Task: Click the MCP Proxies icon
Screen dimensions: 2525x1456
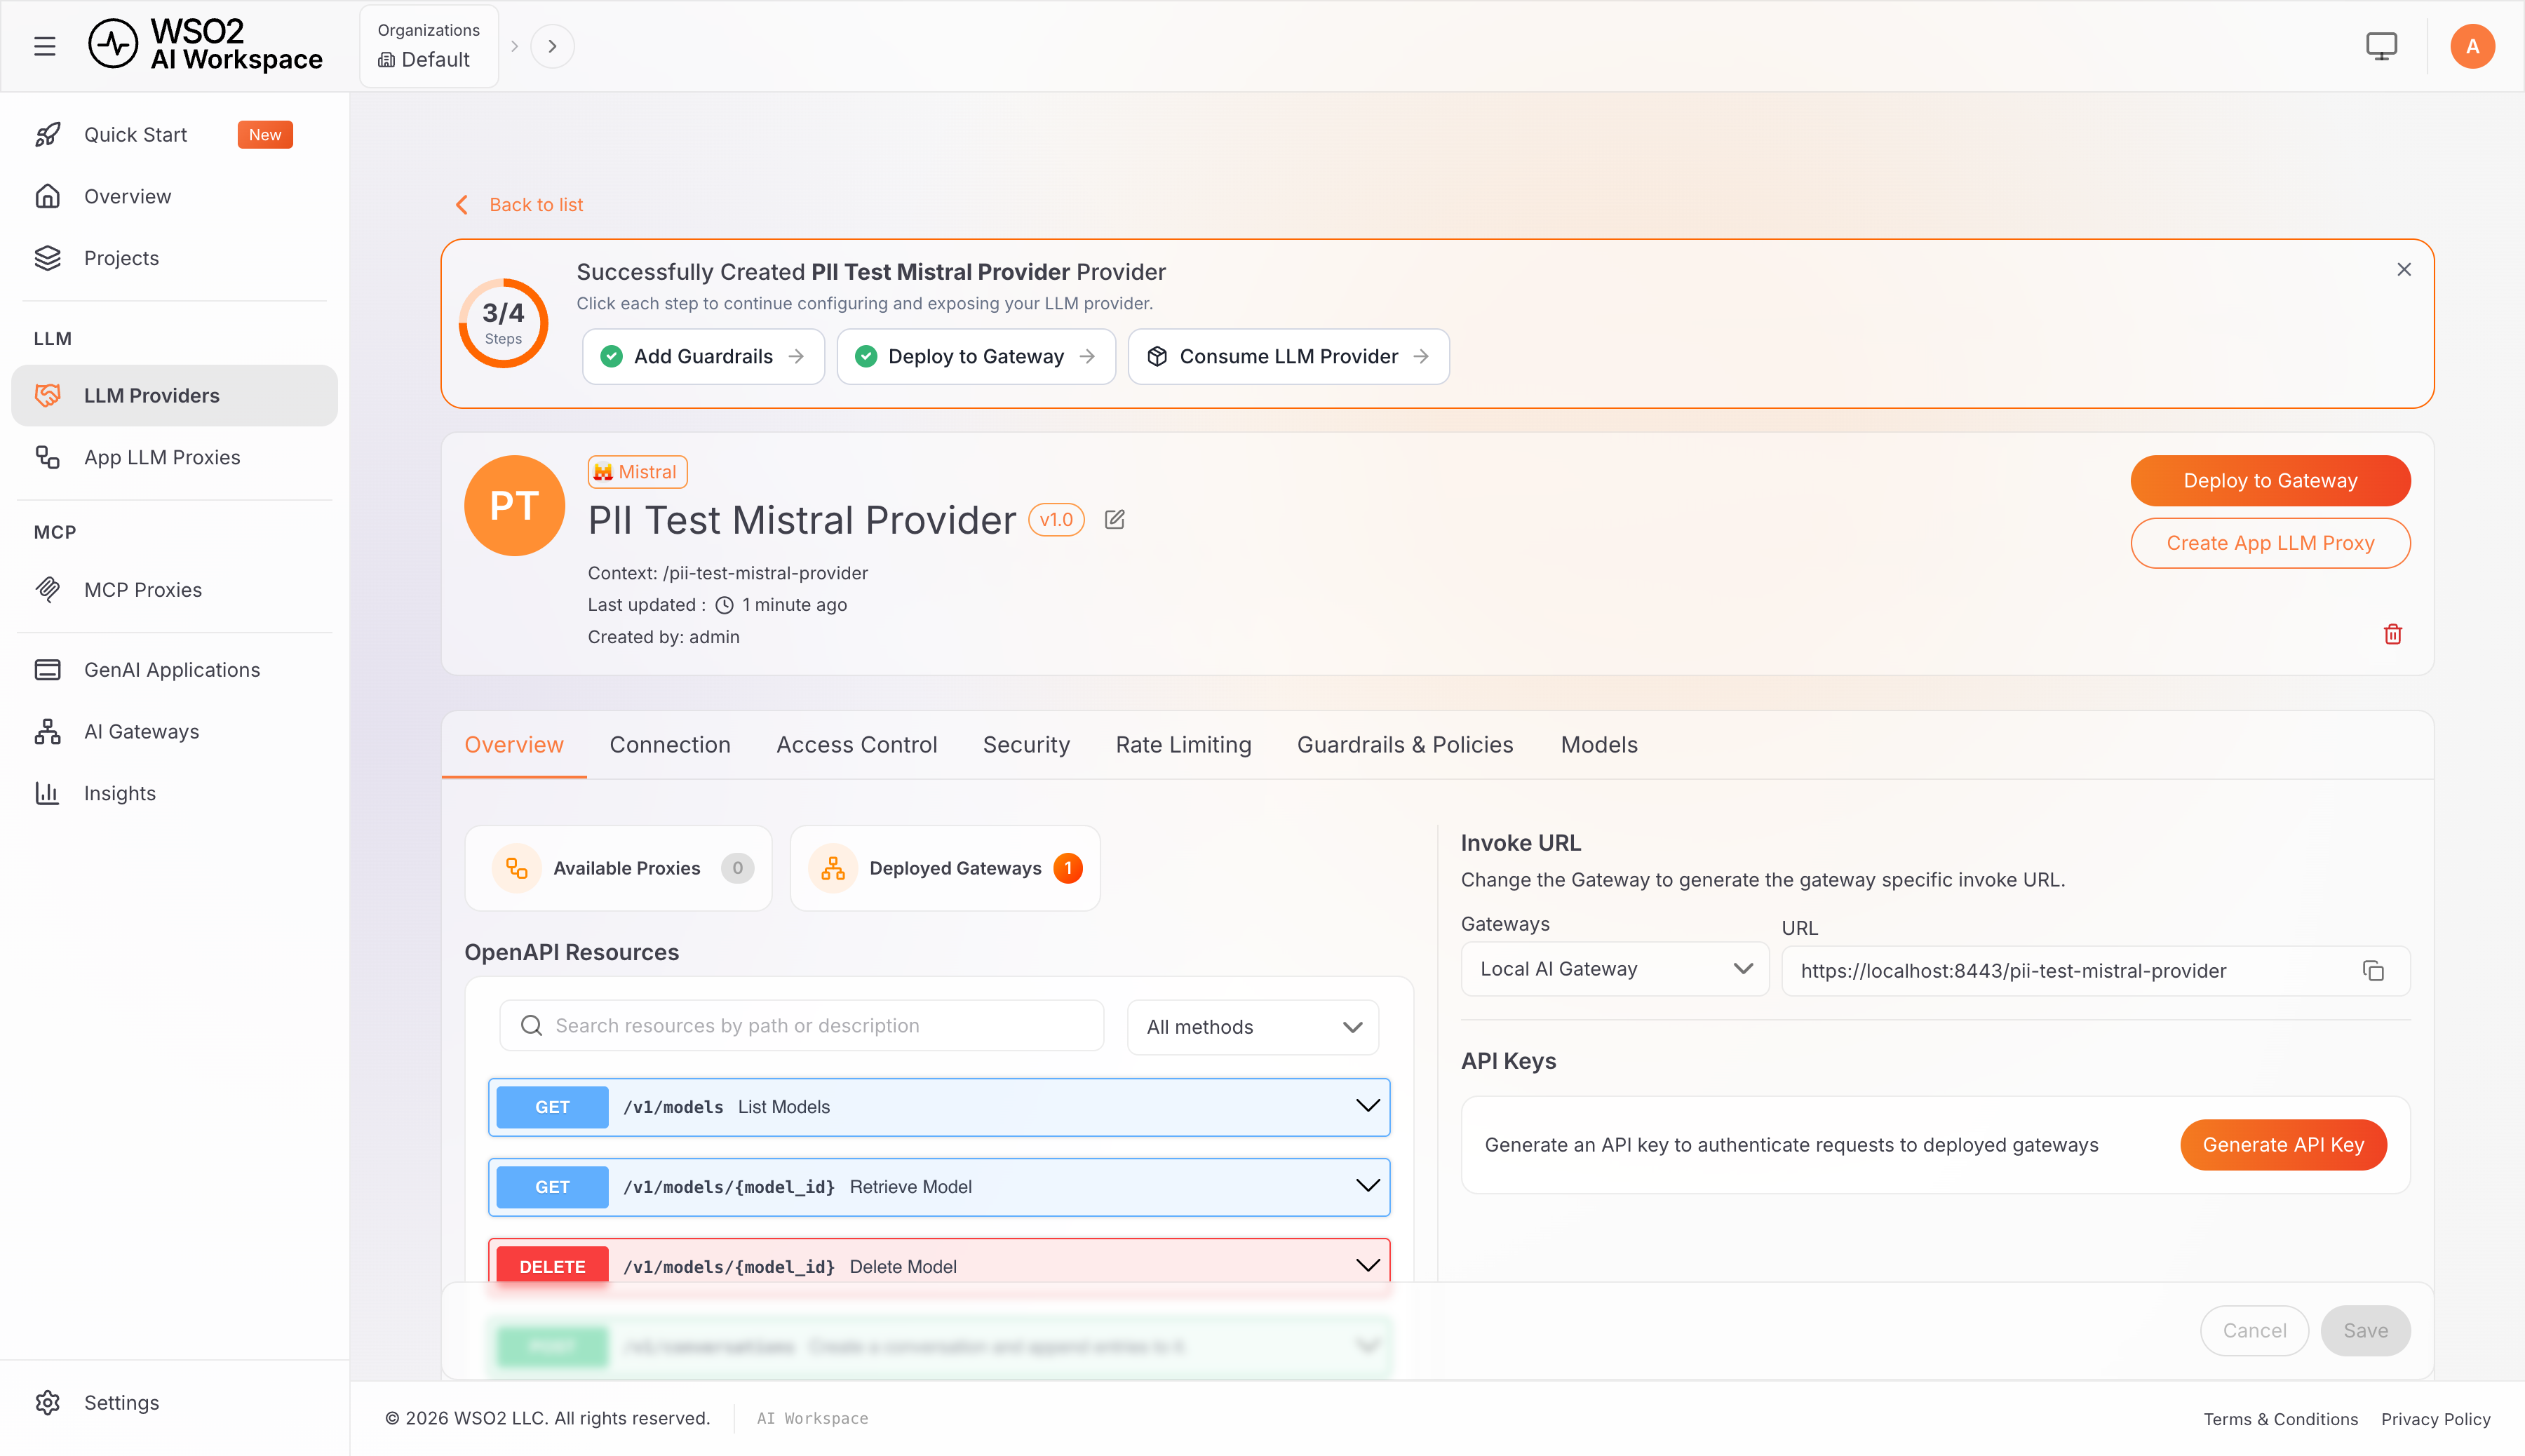Action: tap(48, 589)
